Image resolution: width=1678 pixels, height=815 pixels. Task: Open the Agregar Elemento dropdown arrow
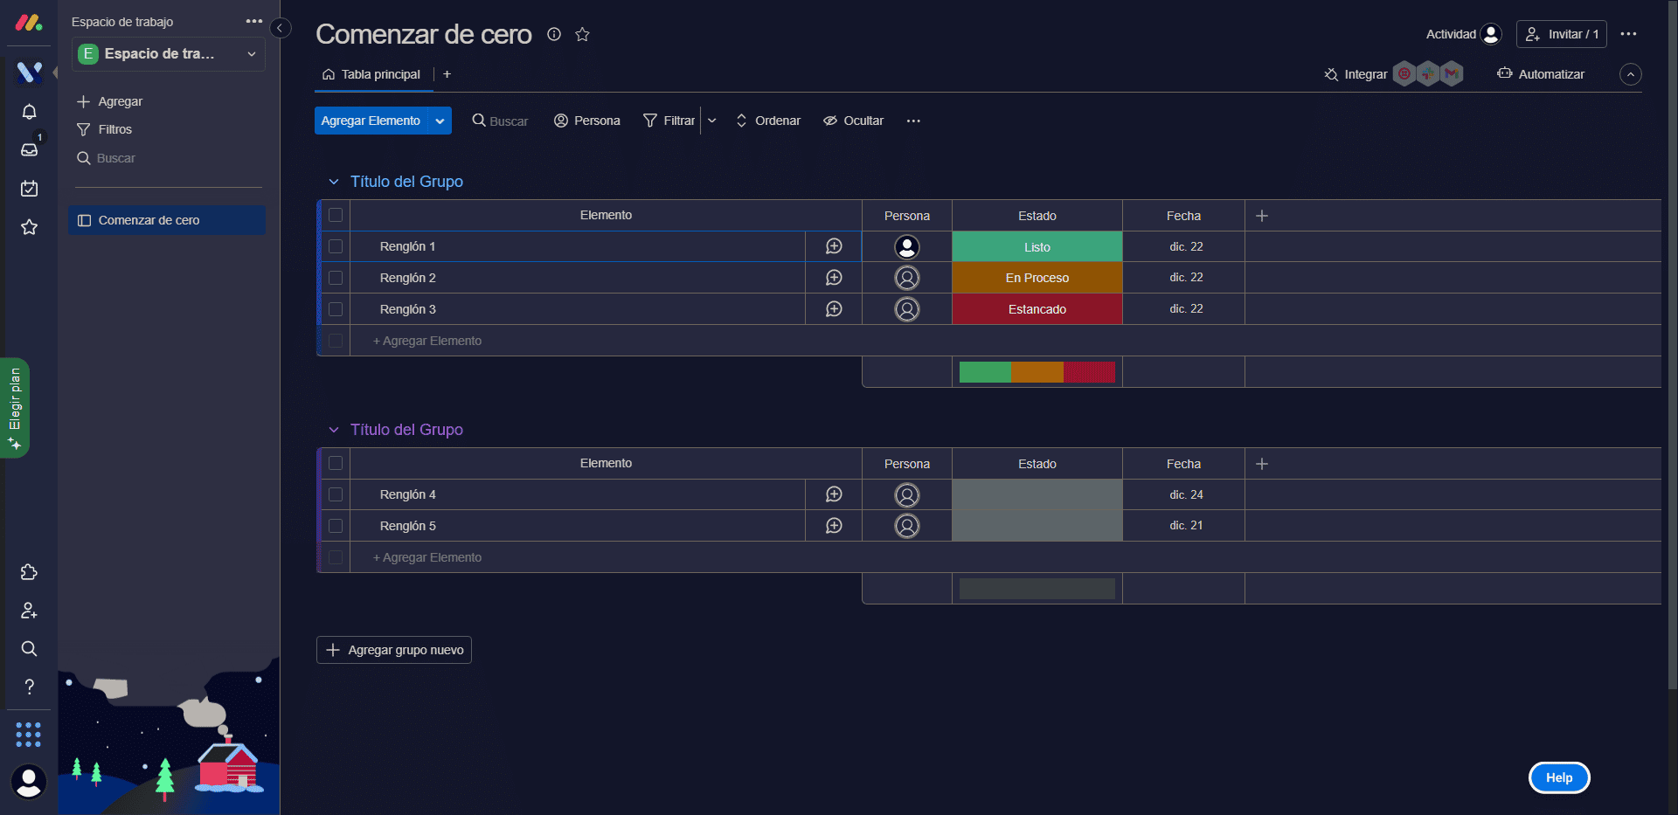coord(440,121)
